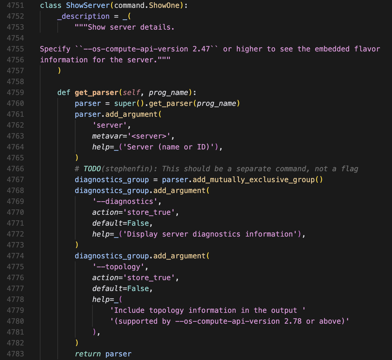Click line number 4773 in gutter
This screenshot has width=392, height=360.
15,245
